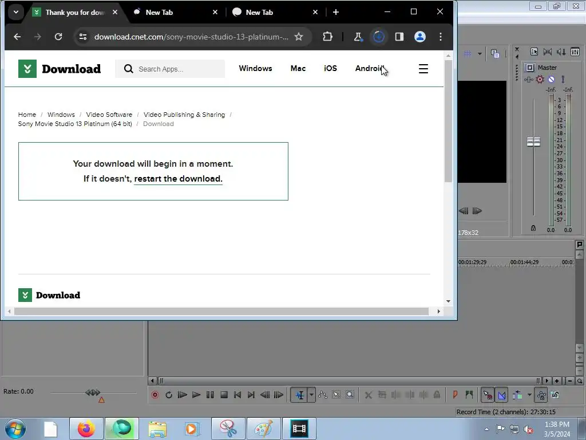The width and height of the screenshot is (586, 440).
Task: Click preview previous frame button
Action: 464,211
